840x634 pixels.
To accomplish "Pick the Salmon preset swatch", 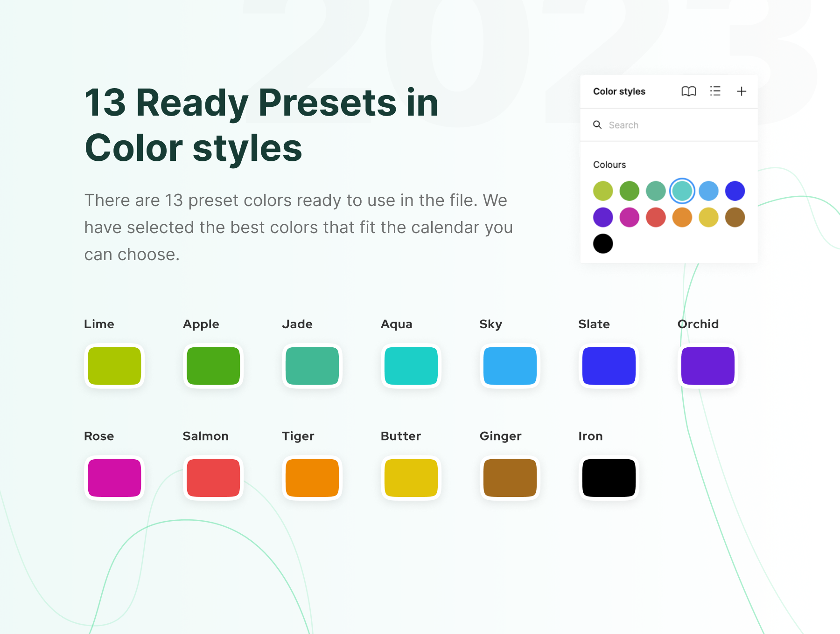I will tap(213, 478).
